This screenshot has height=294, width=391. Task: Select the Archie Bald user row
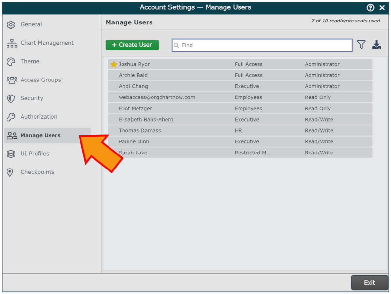[x=240, y=75]
